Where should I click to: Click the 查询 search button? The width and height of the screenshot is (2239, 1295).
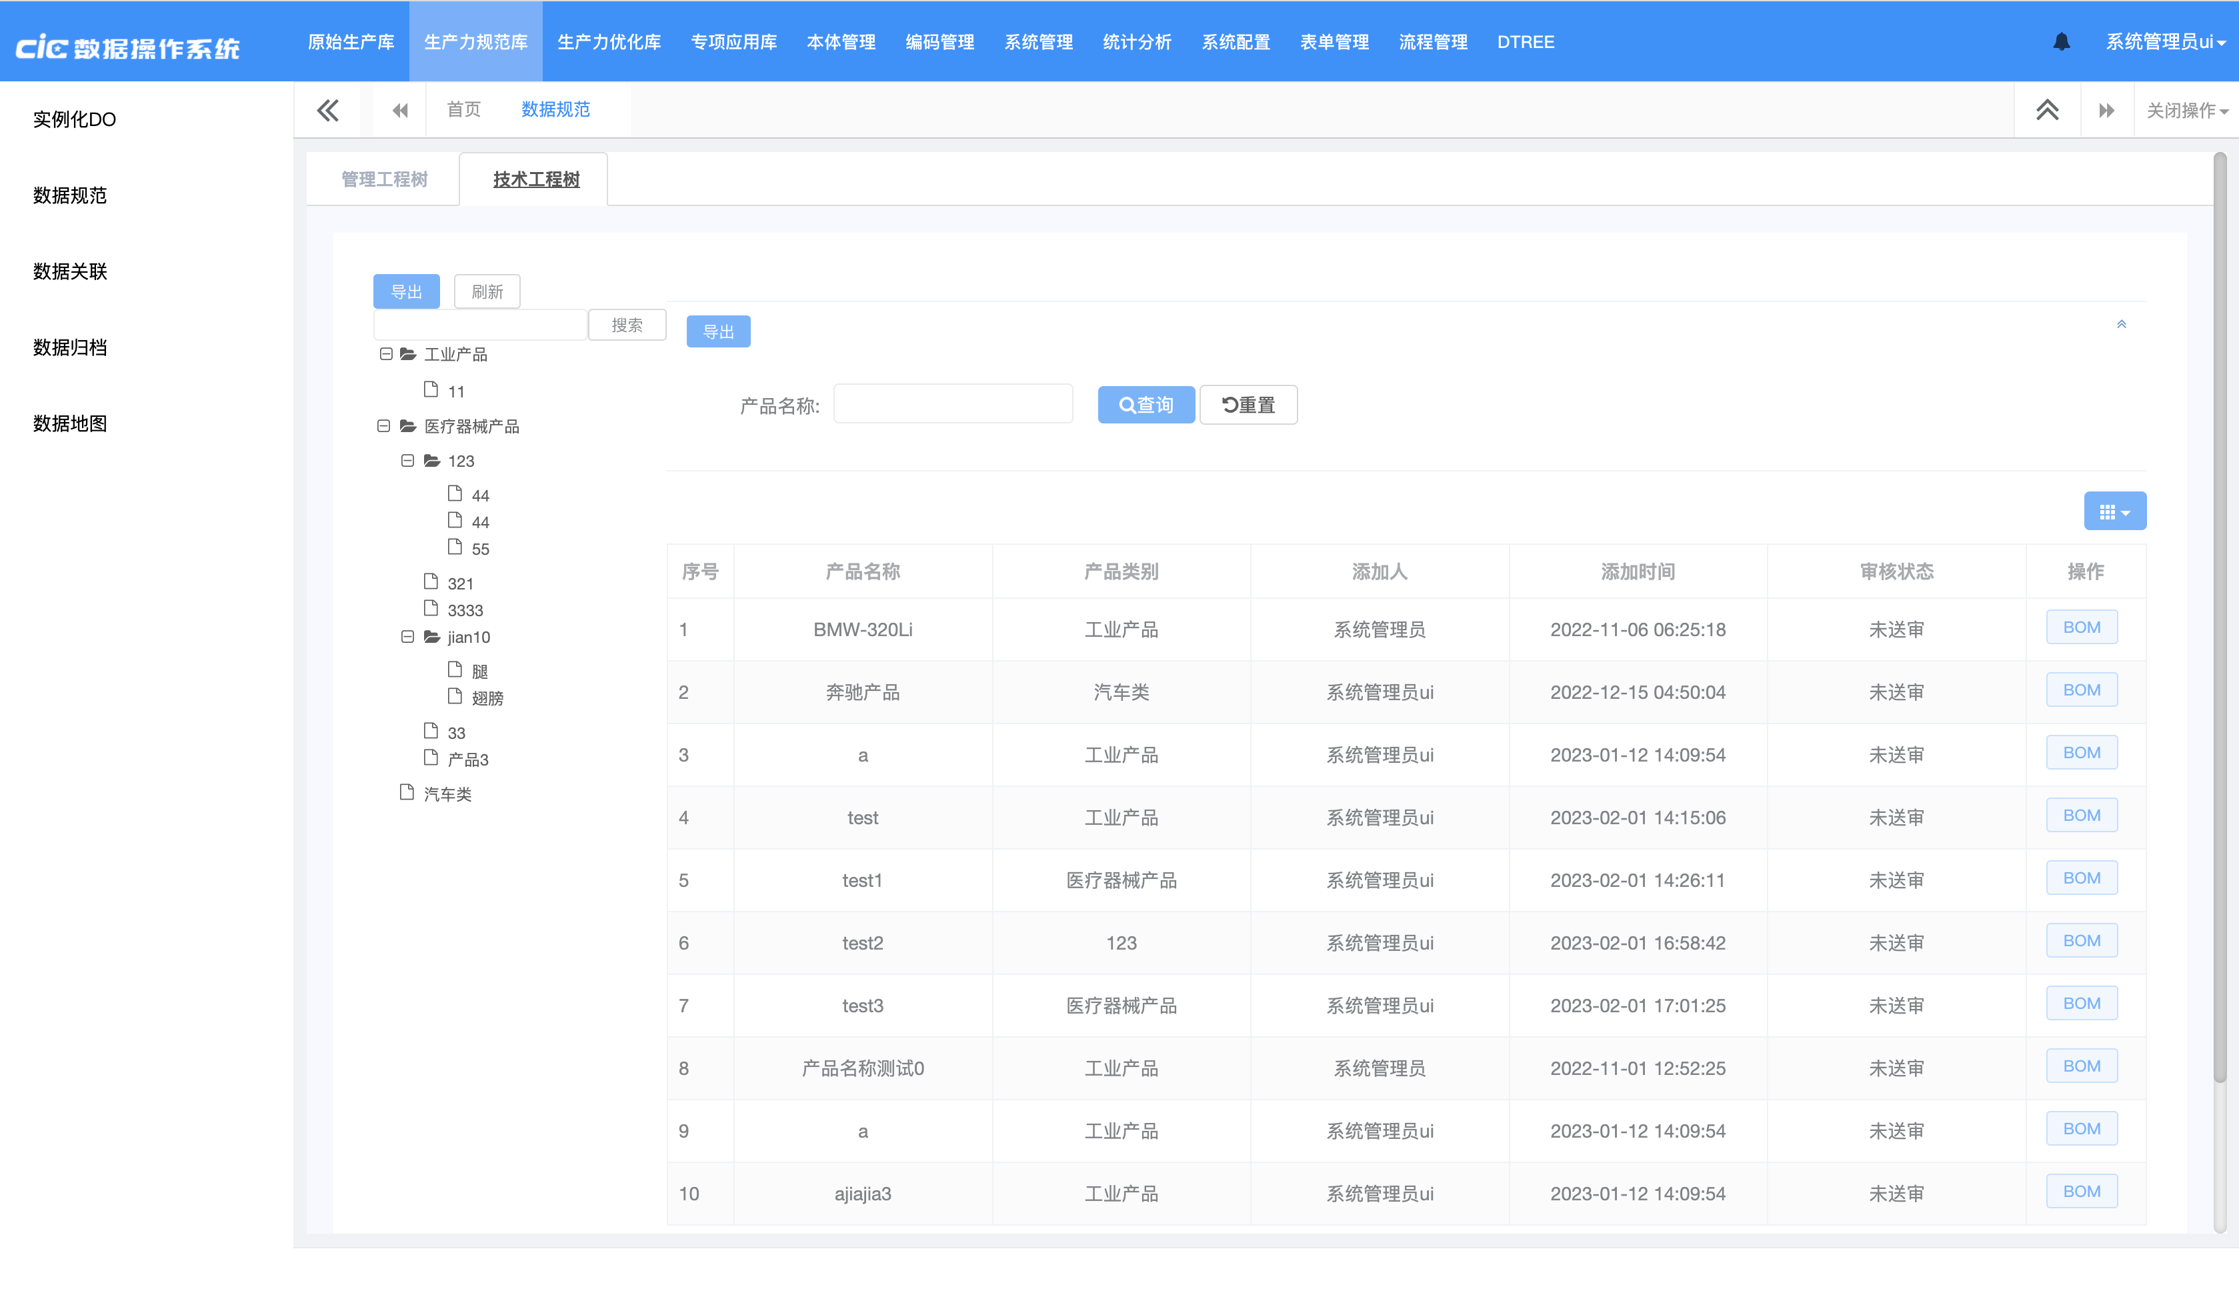click(x=1146, y=404)
